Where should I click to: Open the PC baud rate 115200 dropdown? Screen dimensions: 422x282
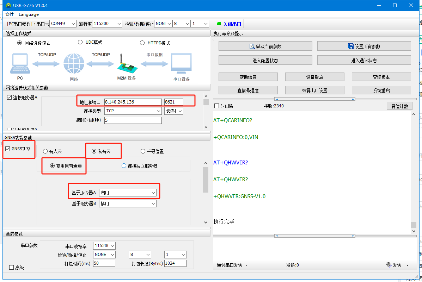click(x=107, y=24)
